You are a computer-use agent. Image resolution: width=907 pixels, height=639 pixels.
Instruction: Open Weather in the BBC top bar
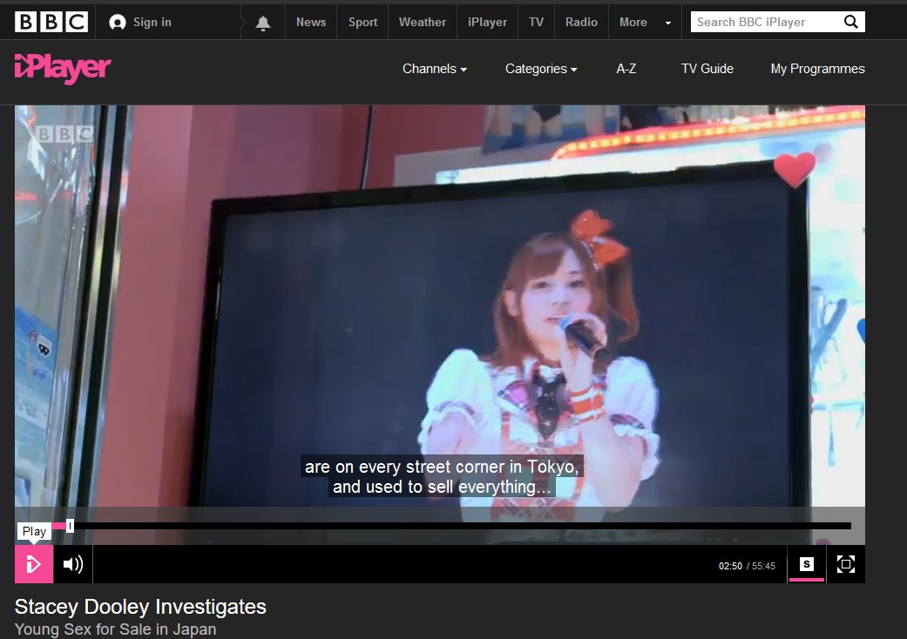pos(423,22)
